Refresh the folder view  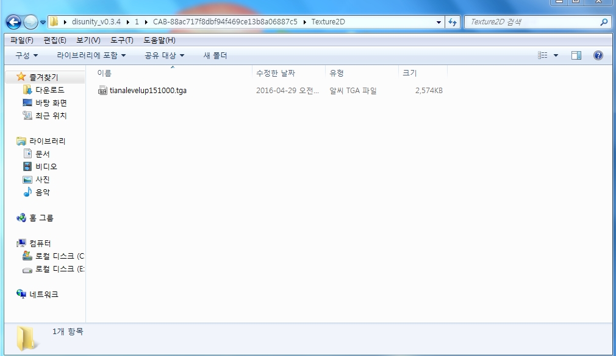[x=453, y=23]
